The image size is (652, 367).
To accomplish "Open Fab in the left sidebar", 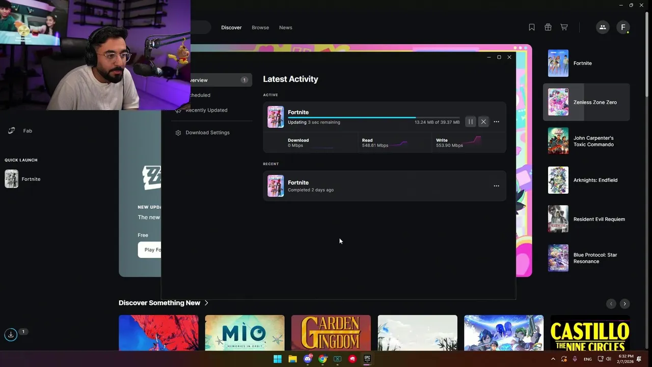I will [28, 131].
